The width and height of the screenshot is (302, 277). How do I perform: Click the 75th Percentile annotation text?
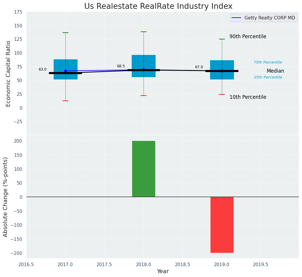pos(268,62)
